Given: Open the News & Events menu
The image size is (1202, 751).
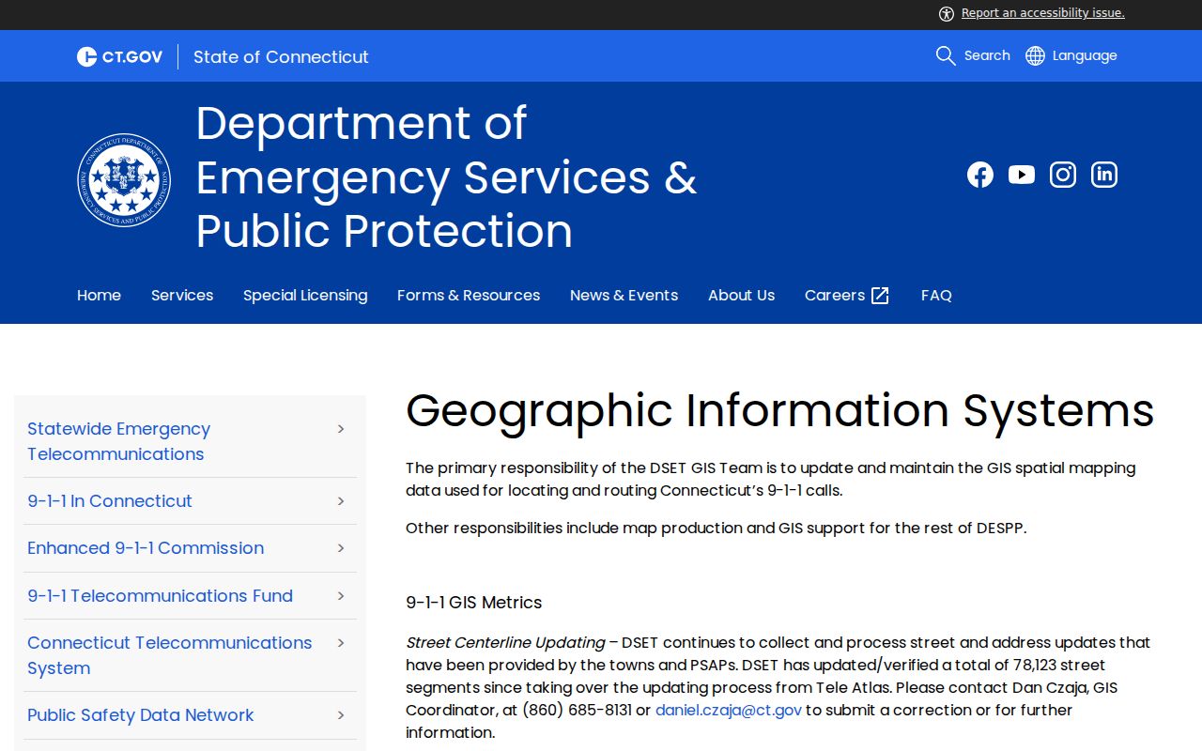Looking at the screenshot, I should [624, 296].
